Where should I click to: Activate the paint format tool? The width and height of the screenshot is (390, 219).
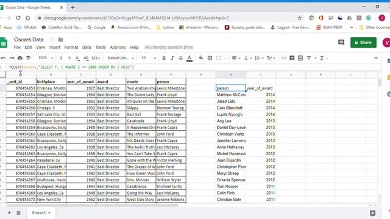(29, 58)
